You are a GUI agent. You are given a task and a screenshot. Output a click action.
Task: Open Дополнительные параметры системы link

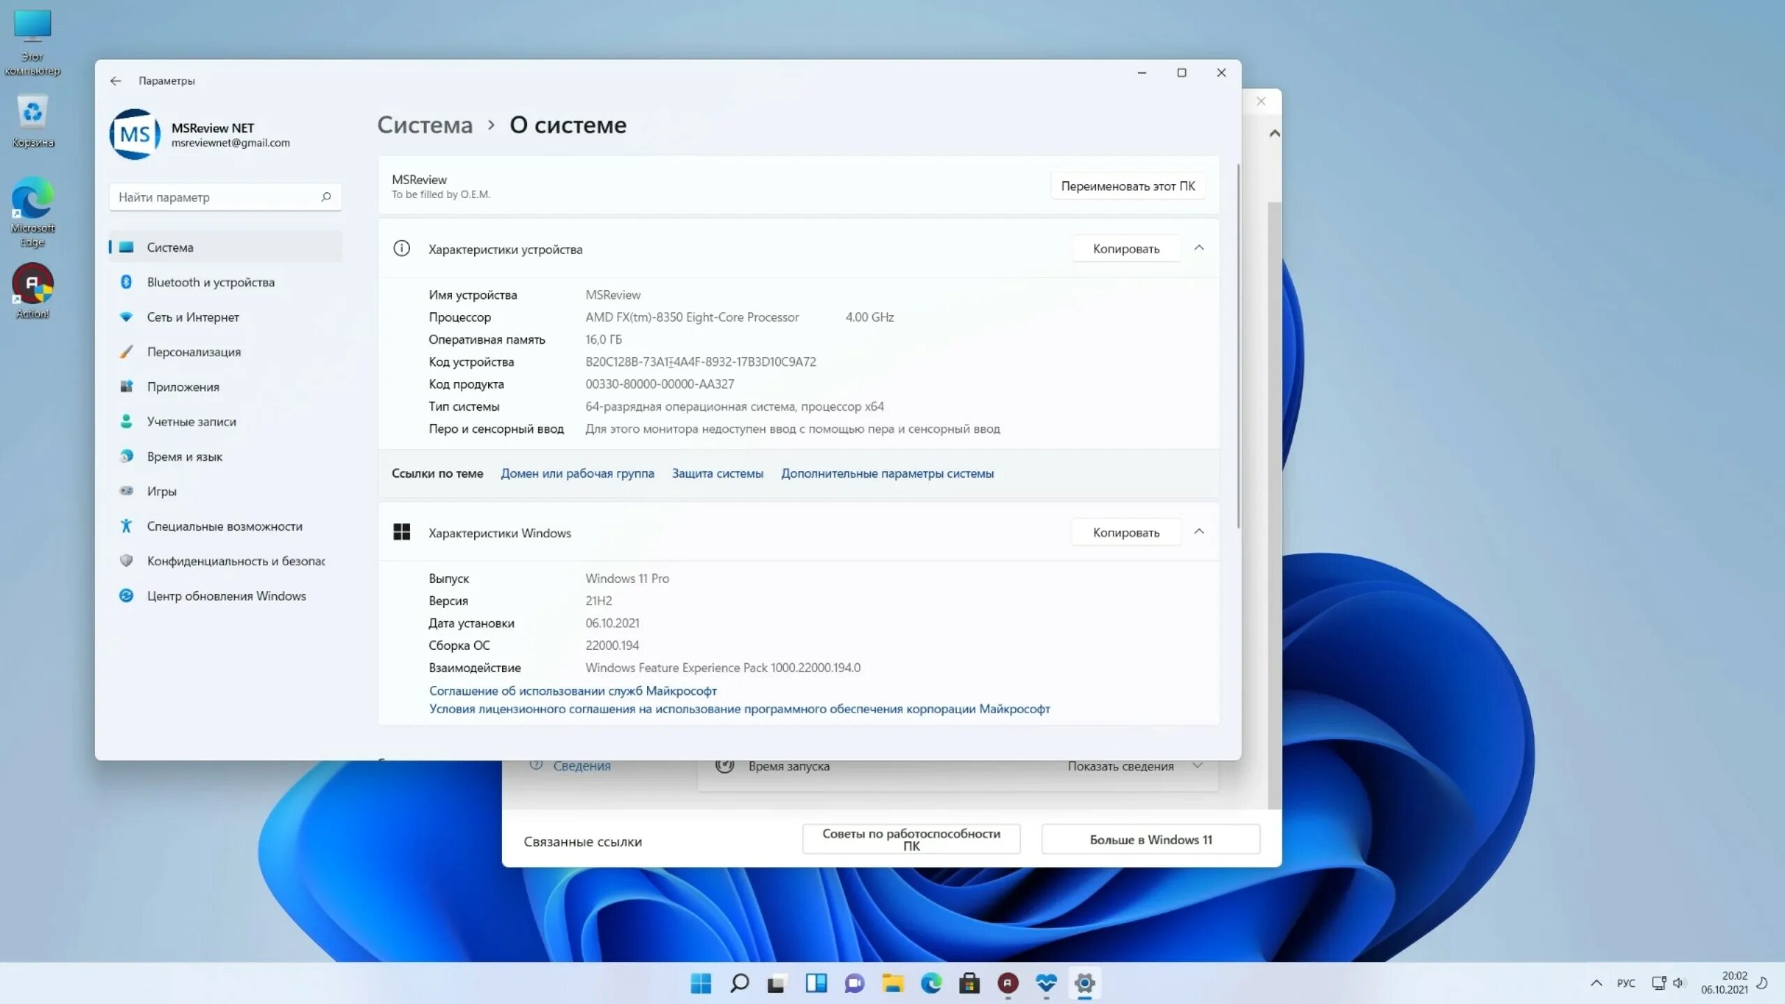[x=887, y=473]
